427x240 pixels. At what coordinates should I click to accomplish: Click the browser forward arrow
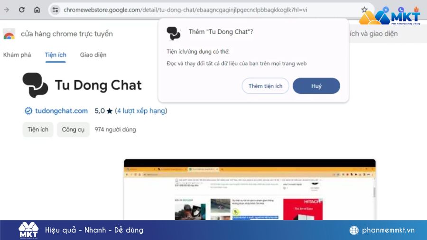(7, 10)
